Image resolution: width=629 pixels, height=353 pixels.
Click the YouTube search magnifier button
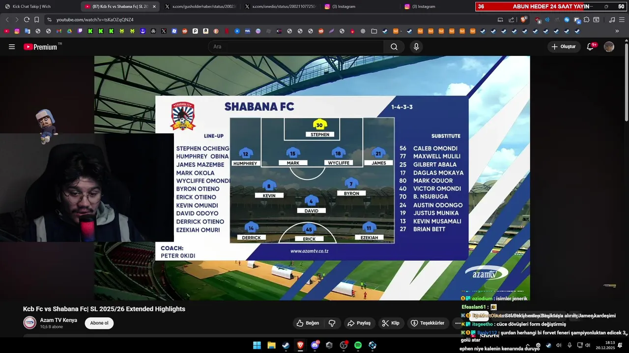(394, 47)
